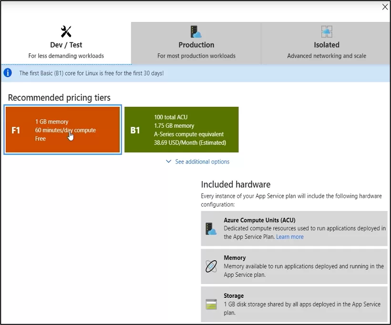The width and height of the screenshot is (391, 325).
Task: Select the Isolated tab
Action: (326, 43)
